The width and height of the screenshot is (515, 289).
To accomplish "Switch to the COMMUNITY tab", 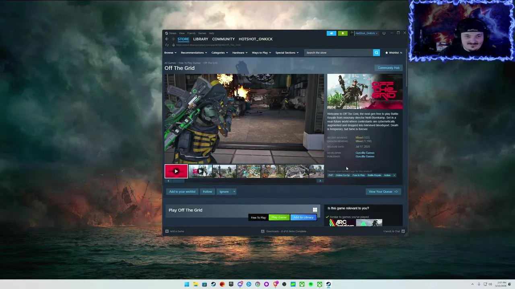I will (223, 39).
